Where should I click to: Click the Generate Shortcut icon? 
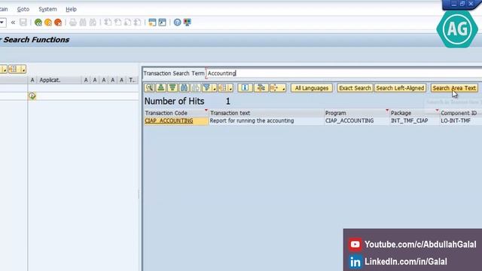(x=163, y=22)
